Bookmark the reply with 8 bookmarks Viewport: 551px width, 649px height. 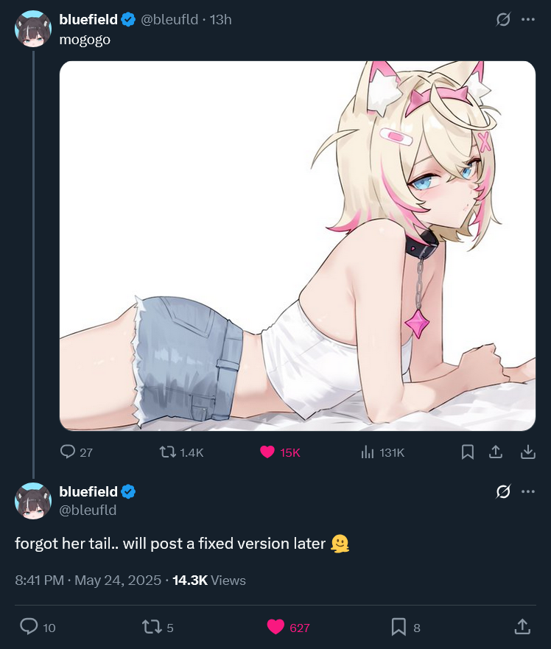(x=399, y=627)
